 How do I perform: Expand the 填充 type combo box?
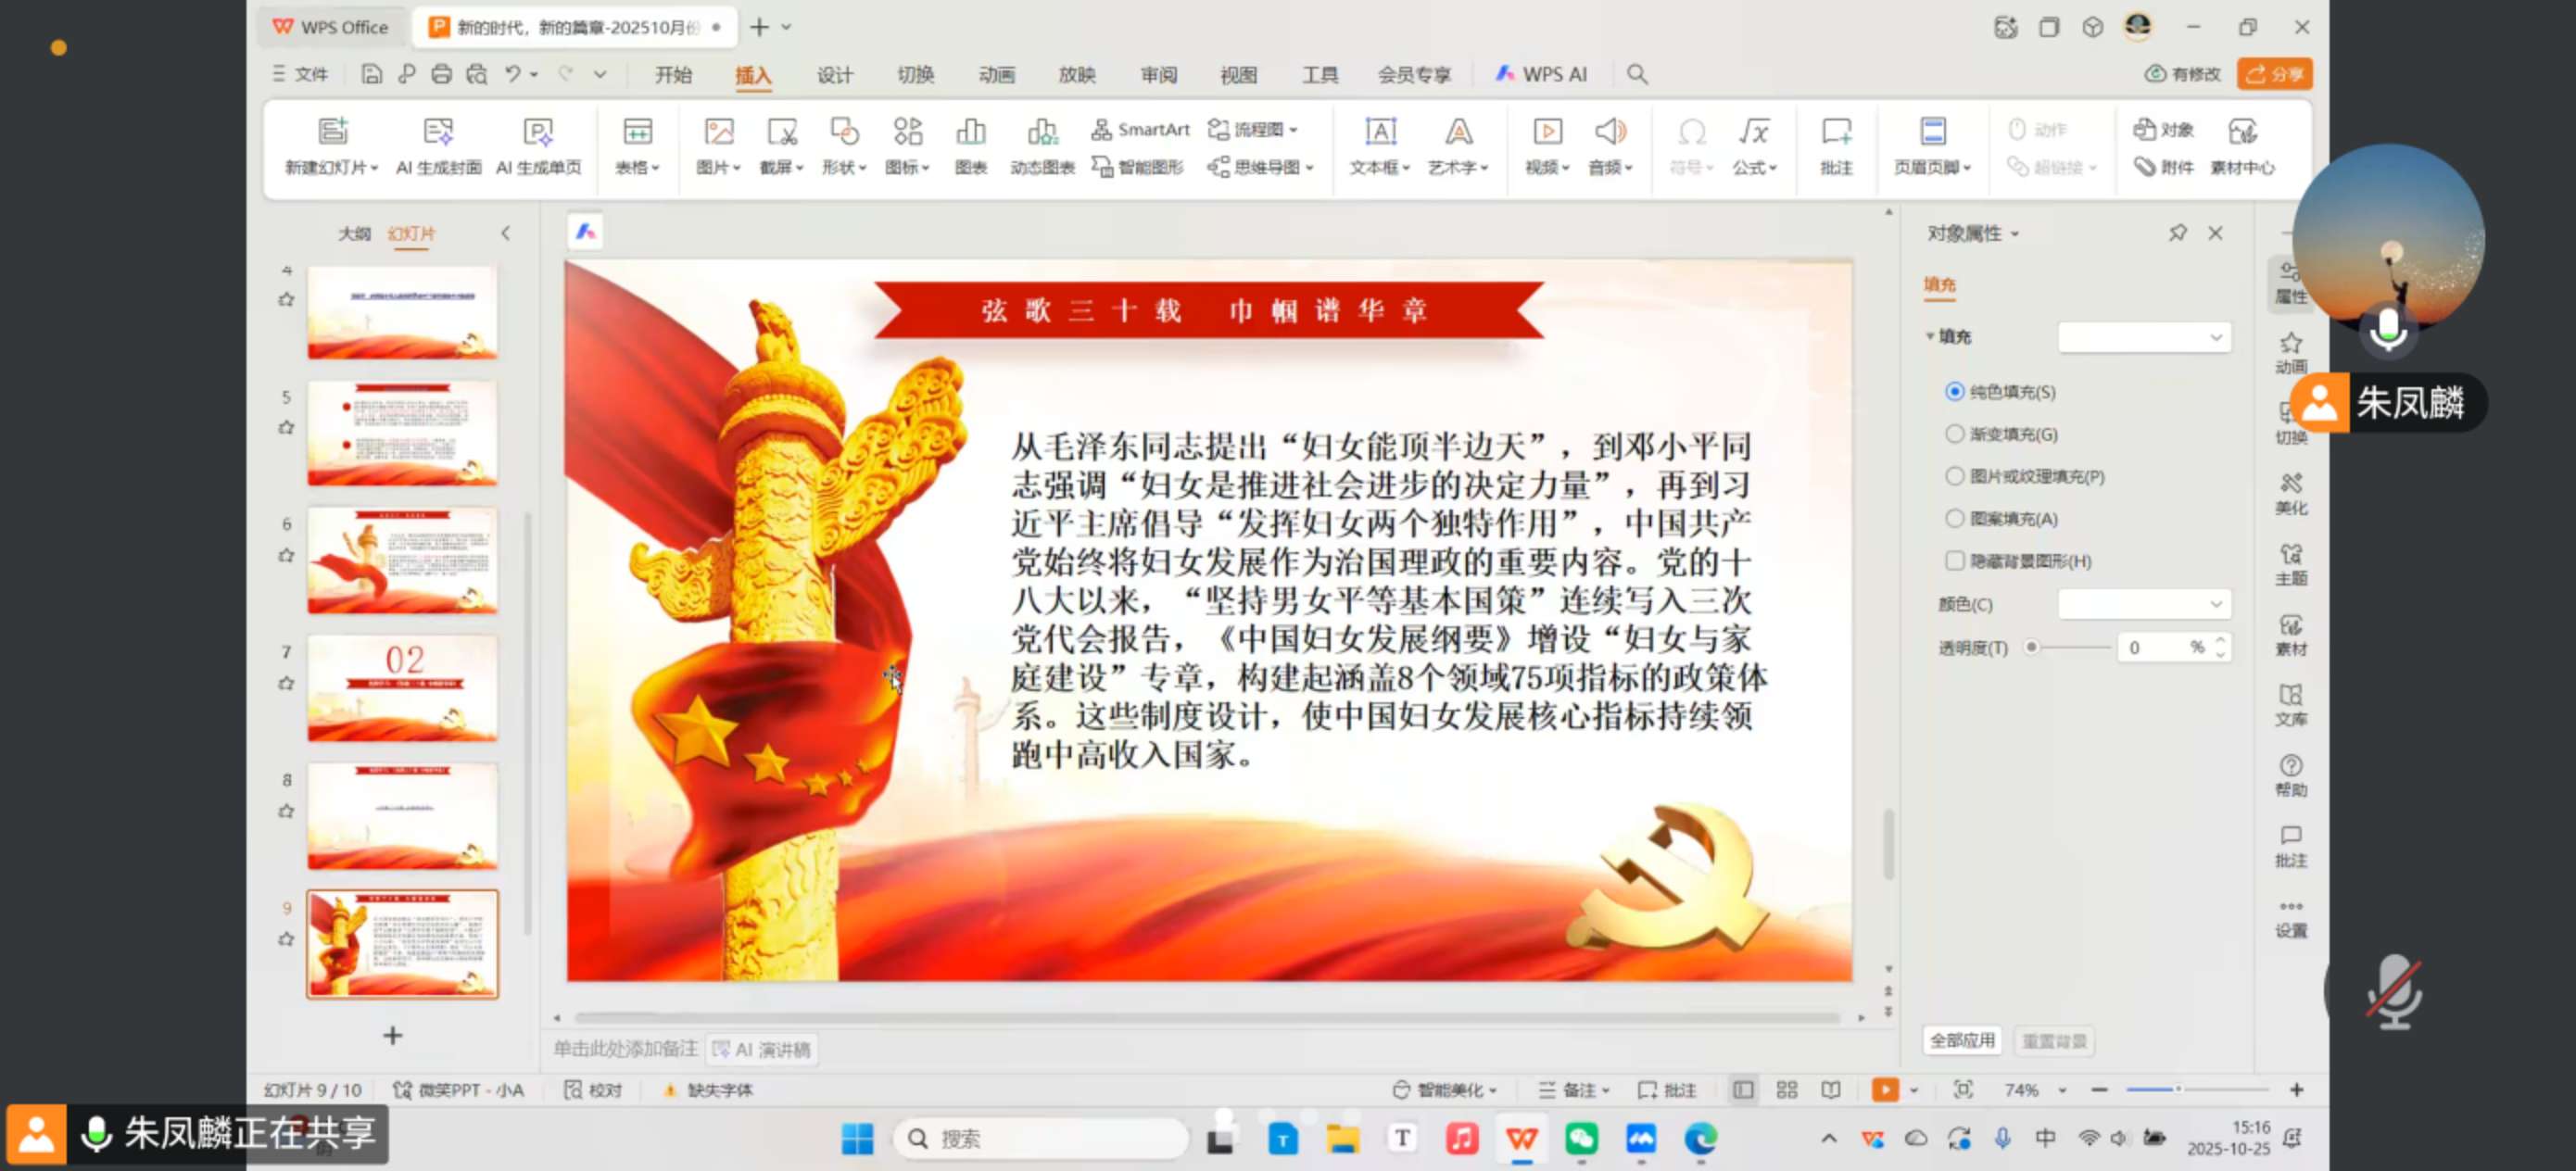coord(2143,337)
